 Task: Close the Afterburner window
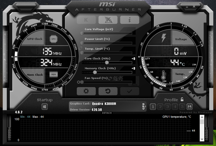coord(194,6)
